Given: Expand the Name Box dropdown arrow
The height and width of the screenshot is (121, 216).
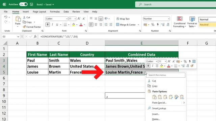Looking at the screenshot, I should [18, 37].
